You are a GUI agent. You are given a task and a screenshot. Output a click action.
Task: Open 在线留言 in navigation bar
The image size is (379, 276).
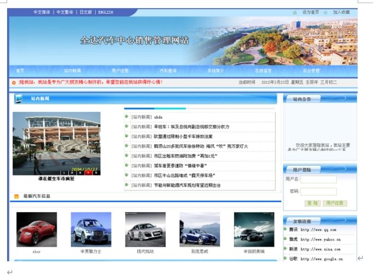(263, 71)
